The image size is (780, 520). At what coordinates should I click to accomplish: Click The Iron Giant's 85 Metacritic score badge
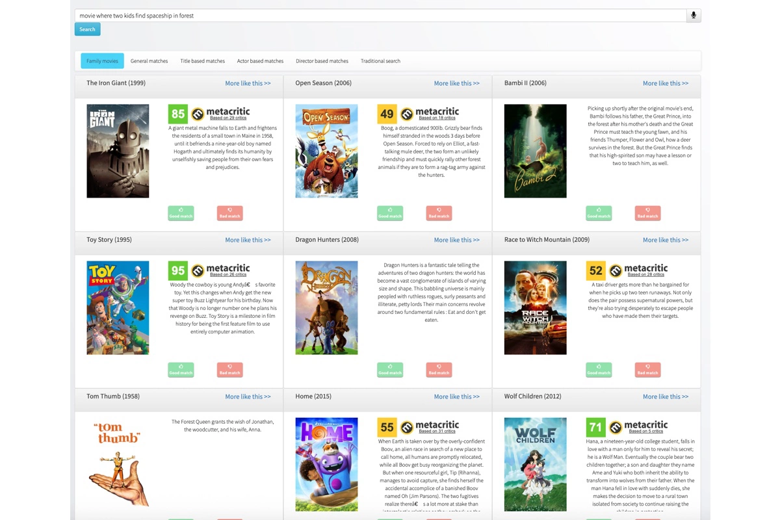tap(177, 114)
